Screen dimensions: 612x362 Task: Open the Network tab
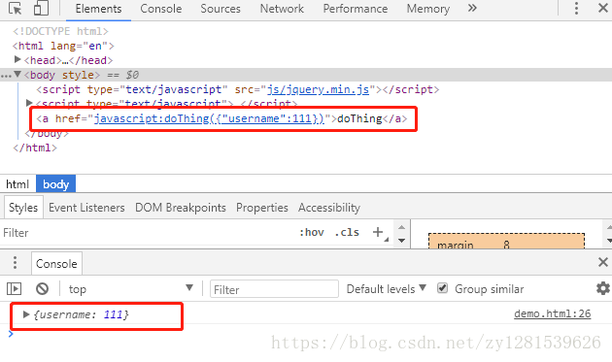click(282, 9)
